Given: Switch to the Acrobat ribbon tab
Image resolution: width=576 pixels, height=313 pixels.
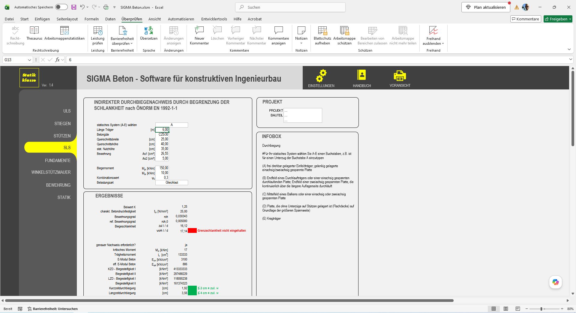Looking at the screenshot, I should click(254, 19).
